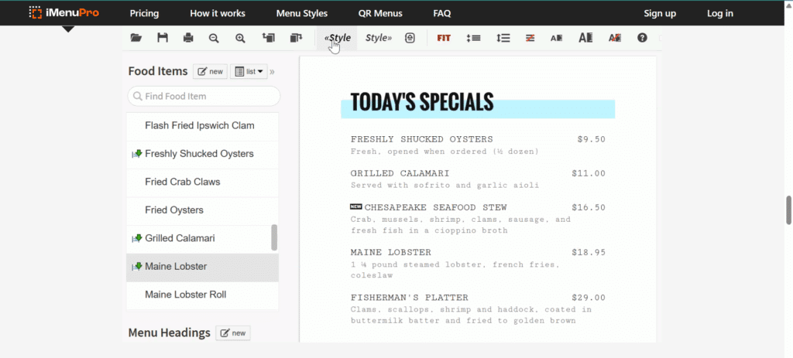Click the $29.00 platter price
Image resolution: width=793 pixels, height=358 pixels.
coord(589,298)
